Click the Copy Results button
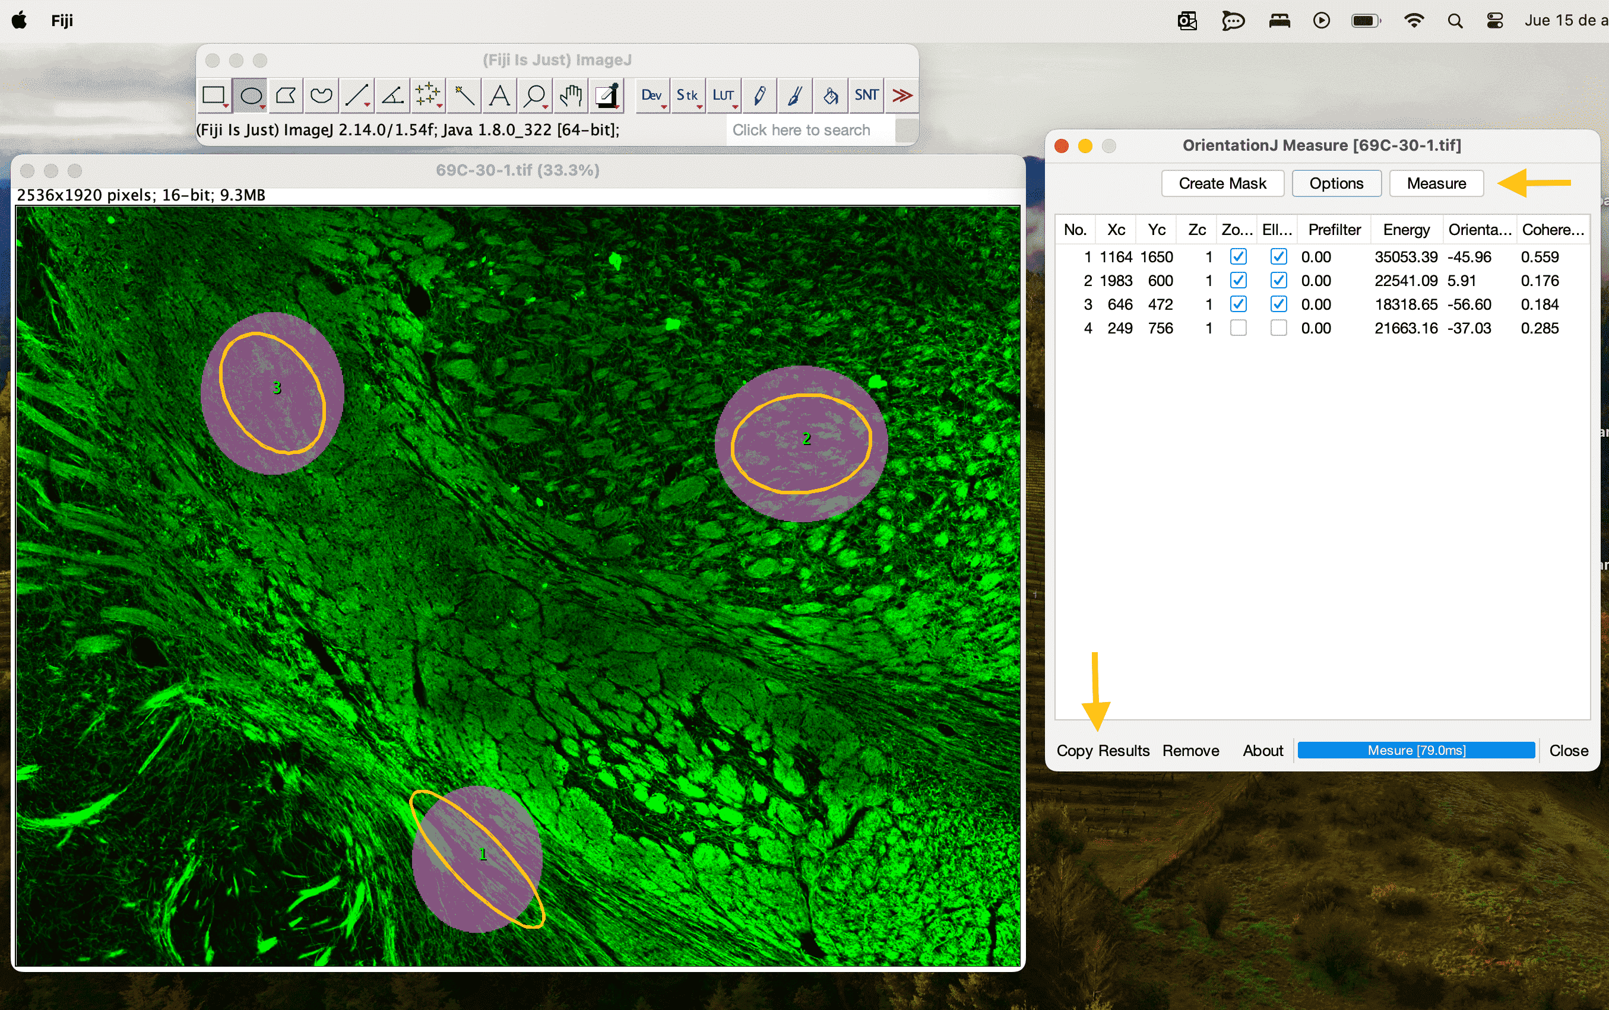 click(x=1101, y=749)
